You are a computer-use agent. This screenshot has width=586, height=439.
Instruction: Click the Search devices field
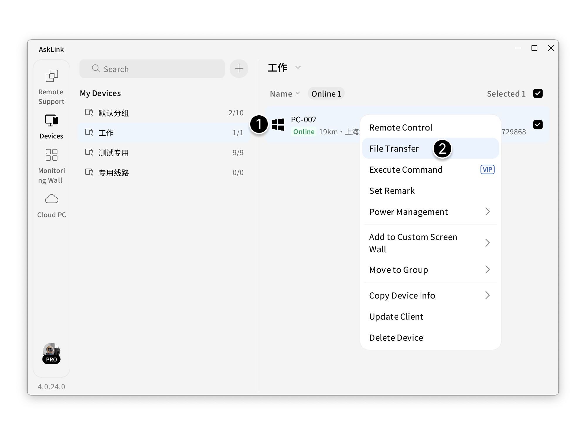pos(152,69)
